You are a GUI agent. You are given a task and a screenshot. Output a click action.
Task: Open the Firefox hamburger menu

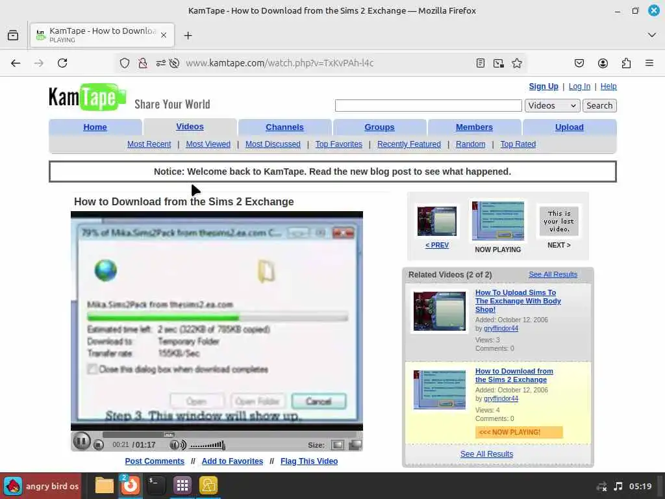(x=649, y=63)
